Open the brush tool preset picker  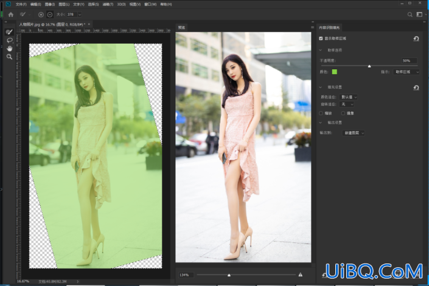click(x=24, y=15)
